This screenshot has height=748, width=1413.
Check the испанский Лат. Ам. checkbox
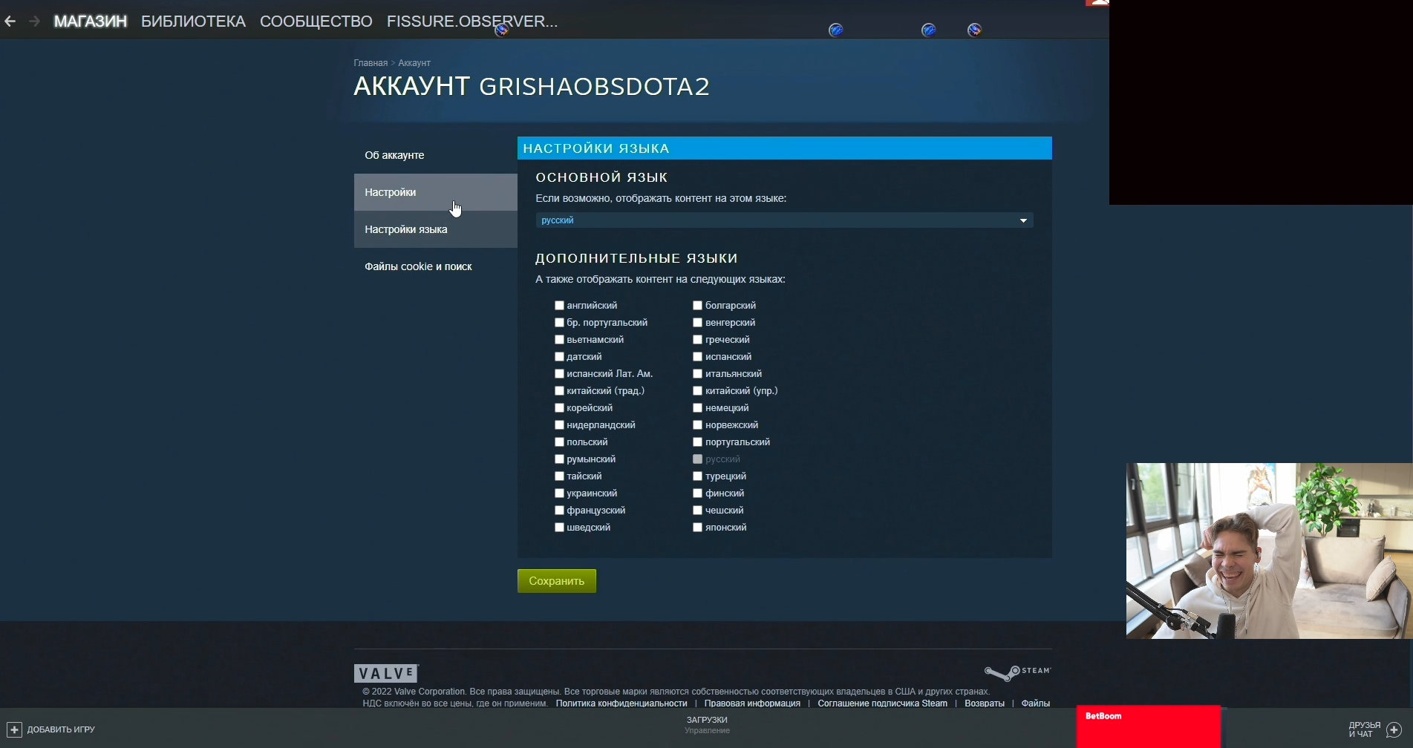click(559, 374)
